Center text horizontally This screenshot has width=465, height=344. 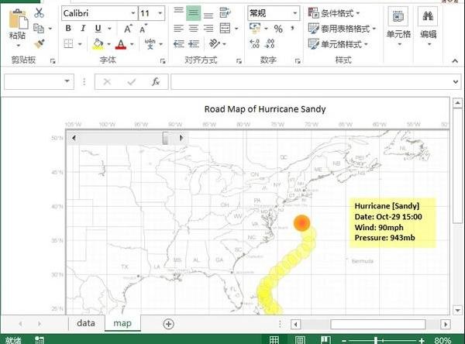point(193,29)
